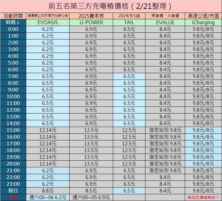This screenshot has width=222, height=201.
Task: Click EVALUE 8.4元 at 14:00
Action: (x=165, y=123)
